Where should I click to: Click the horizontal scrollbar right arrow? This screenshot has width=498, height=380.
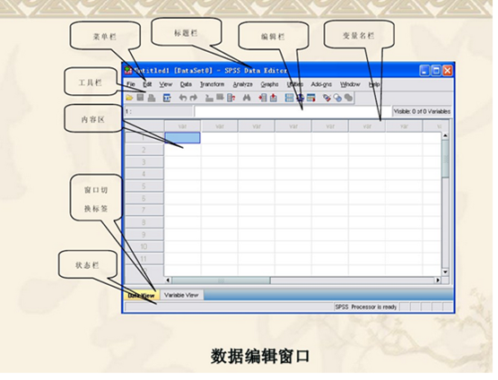tap(438, 281)
